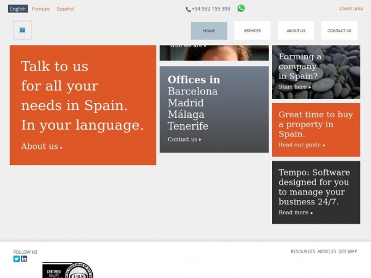Click 'Great time to buy a property' heading
Screen dimensions: 371x278
[x=315, y=124]
